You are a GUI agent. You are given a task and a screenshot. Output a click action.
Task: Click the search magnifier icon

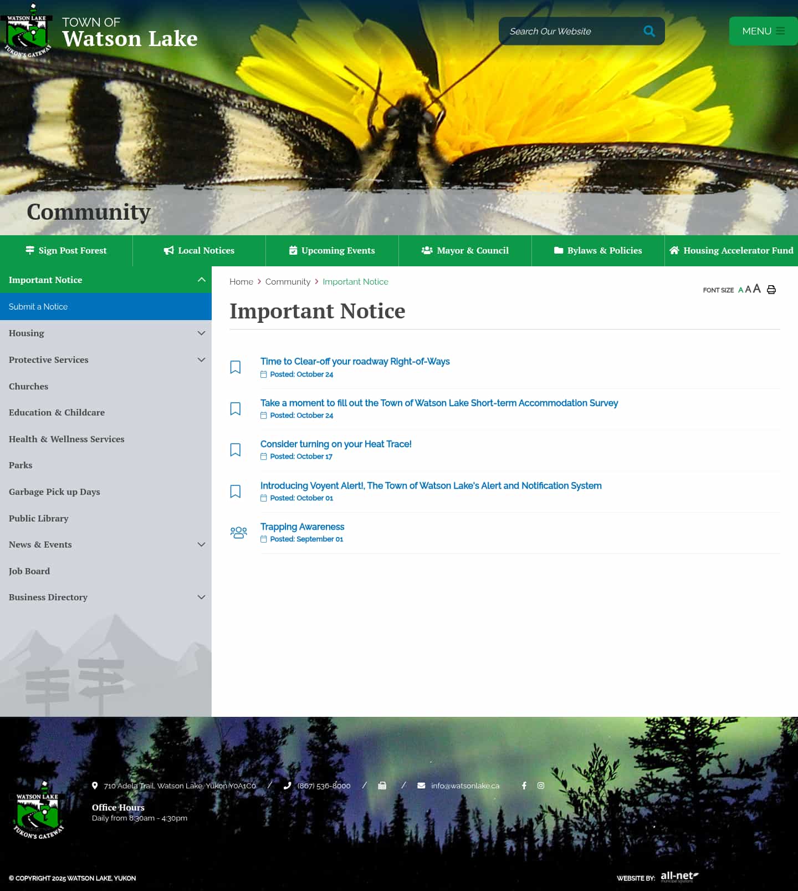pyautogui.click(x=649, y=31)
